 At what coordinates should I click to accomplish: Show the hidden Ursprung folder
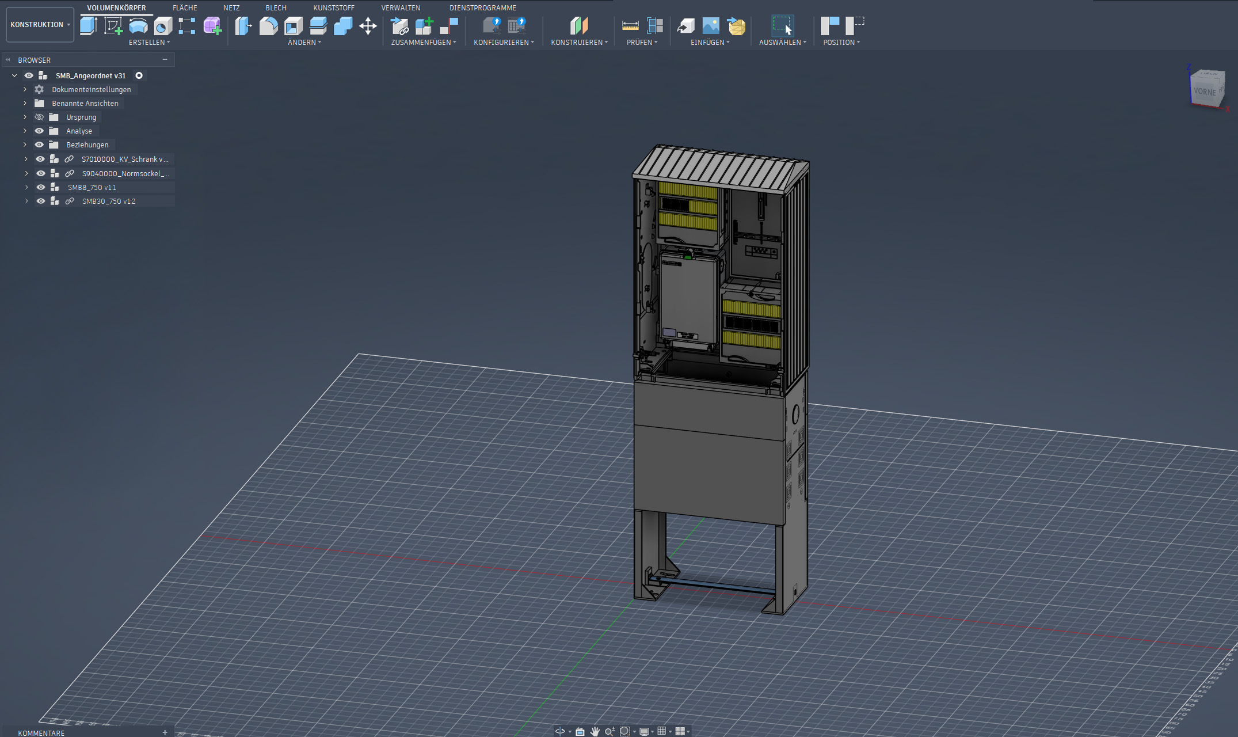39,117
